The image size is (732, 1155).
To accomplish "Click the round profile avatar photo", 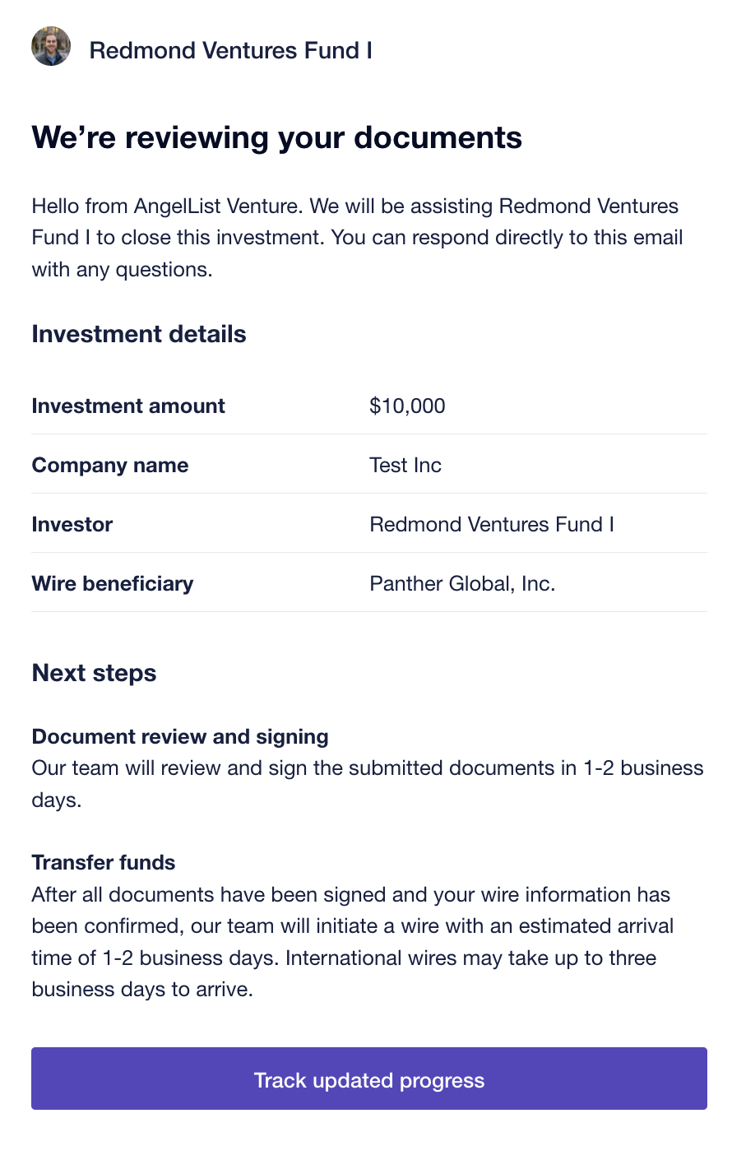I will [x=51, y=46].
